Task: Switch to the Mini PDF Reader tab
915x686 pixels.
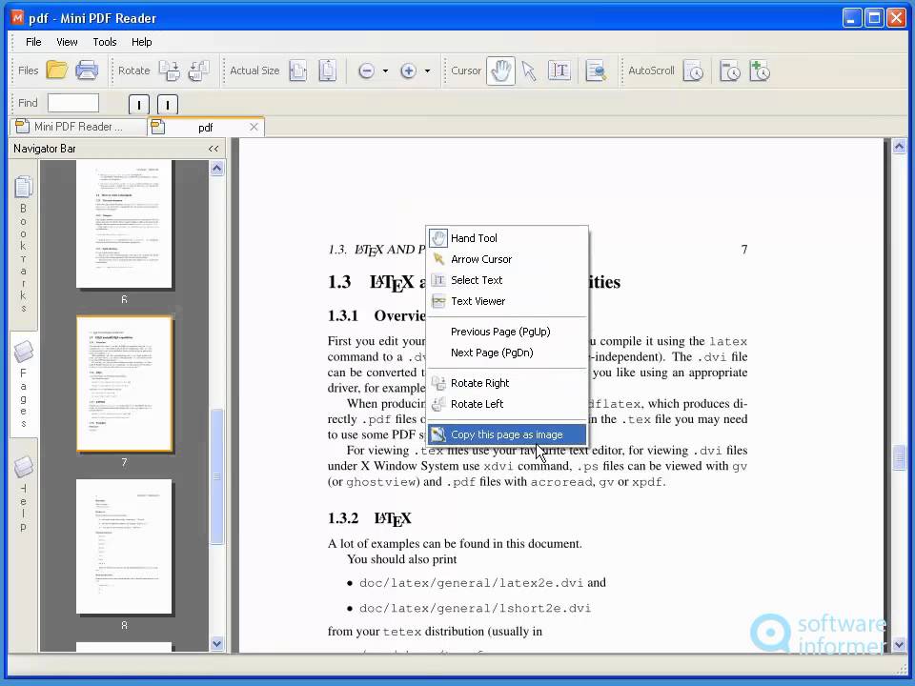Action: pyautogui.click(x=77, y=127)
